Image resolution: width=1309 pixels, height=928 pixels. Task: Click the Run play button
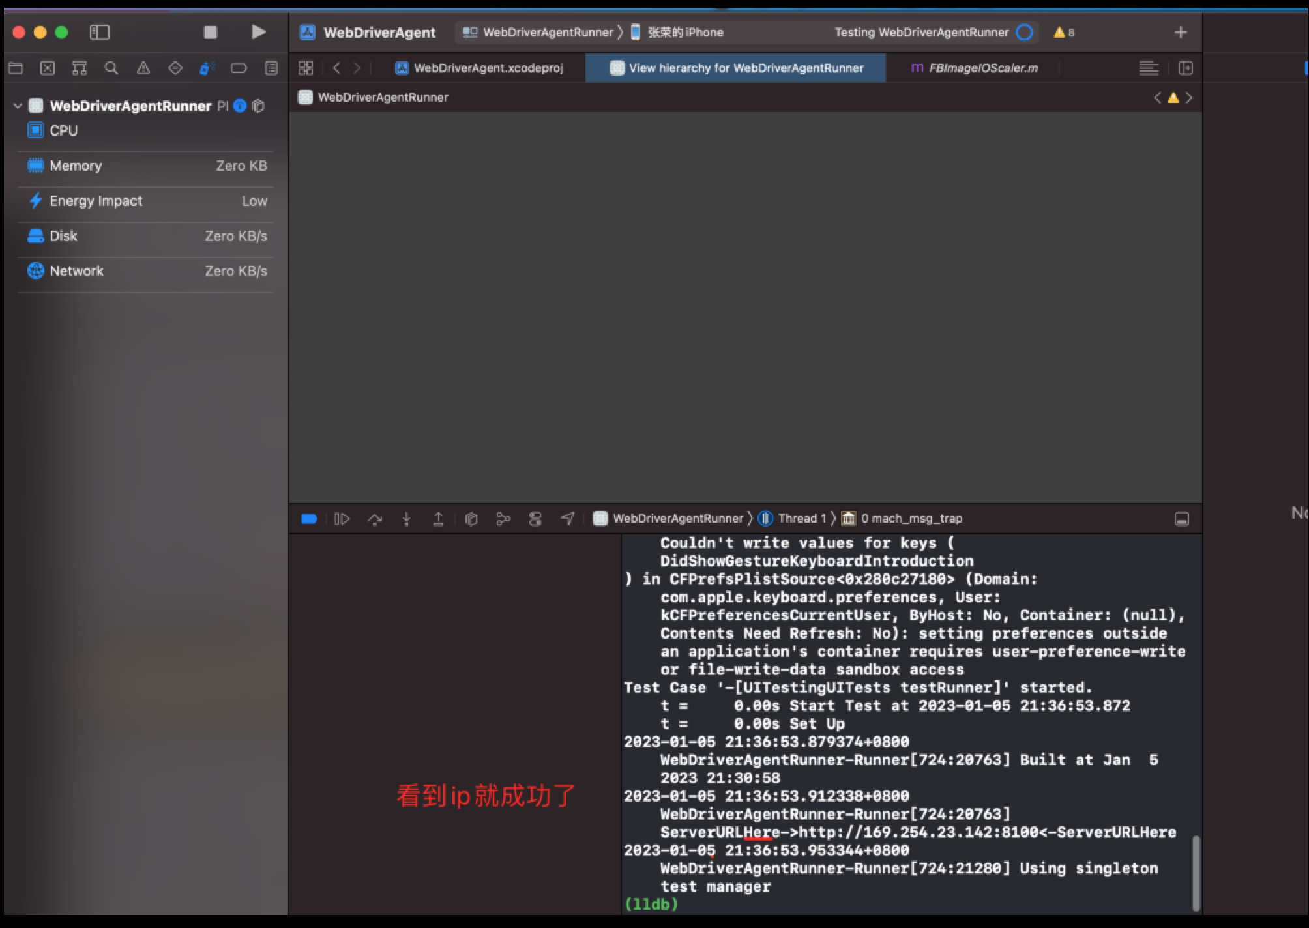pos(258,32)
